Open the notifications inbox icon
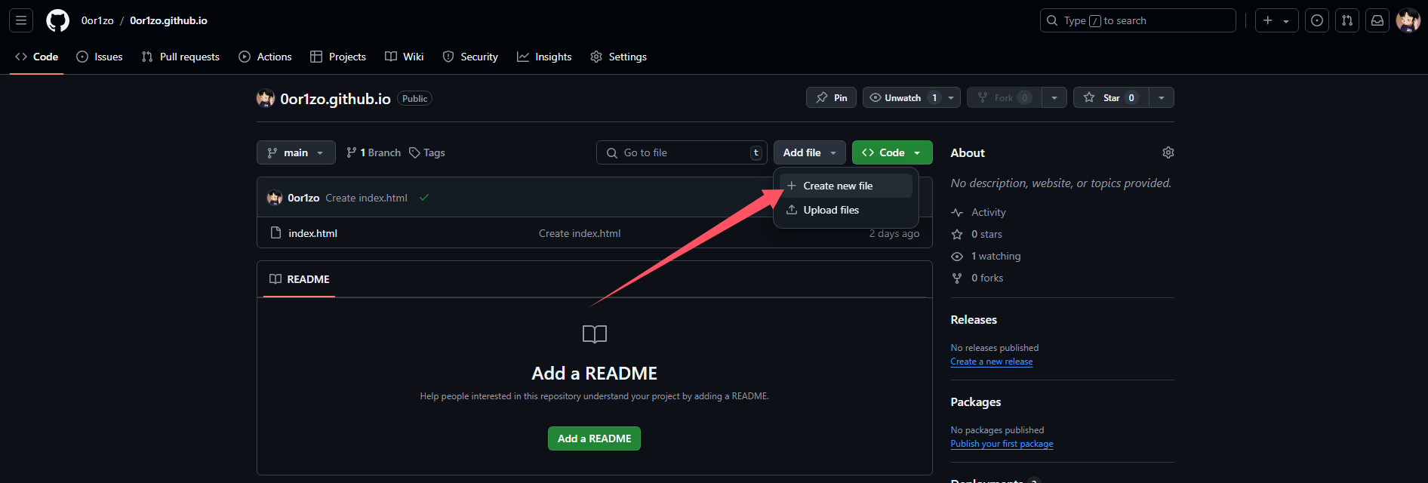Screen dimensions: 1428x483 (1377, 20)
